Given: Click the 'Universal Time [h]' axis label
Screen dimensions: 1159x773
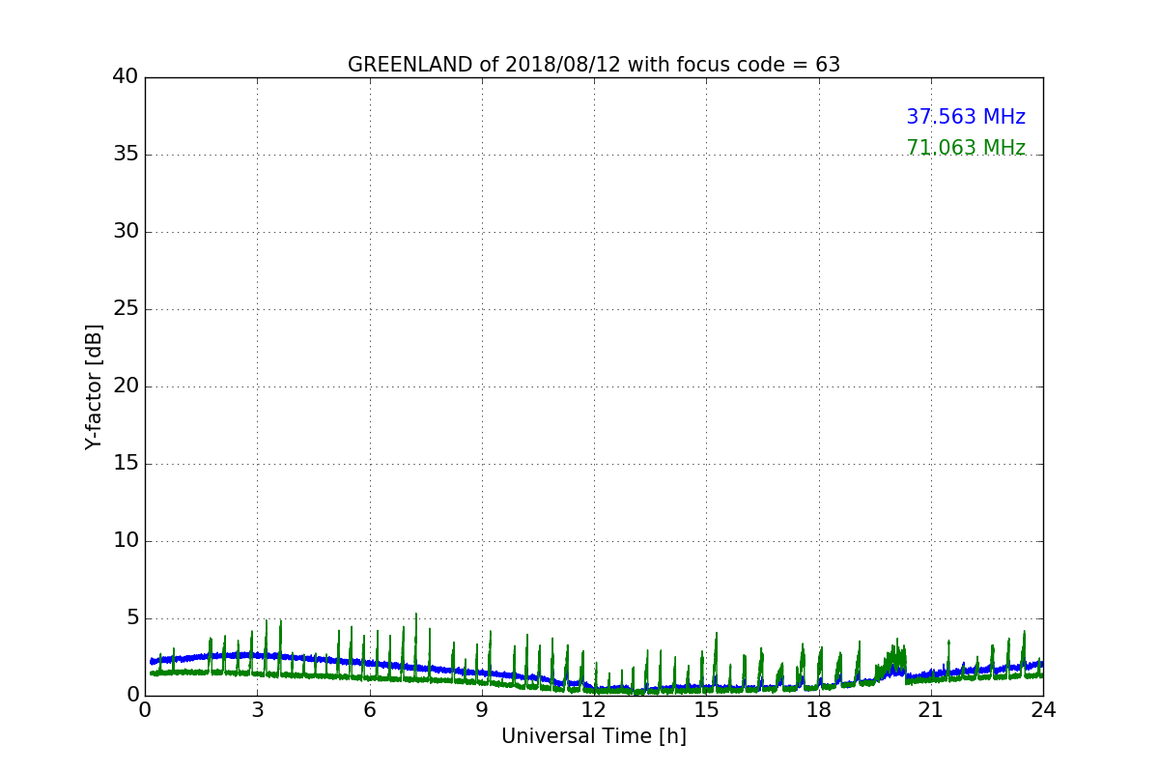Looking at the screenshot, I should pyautogui.click(x=594, y=736).
